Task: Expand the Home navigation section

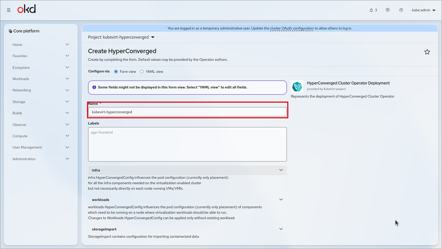Action: click(41, 45)
